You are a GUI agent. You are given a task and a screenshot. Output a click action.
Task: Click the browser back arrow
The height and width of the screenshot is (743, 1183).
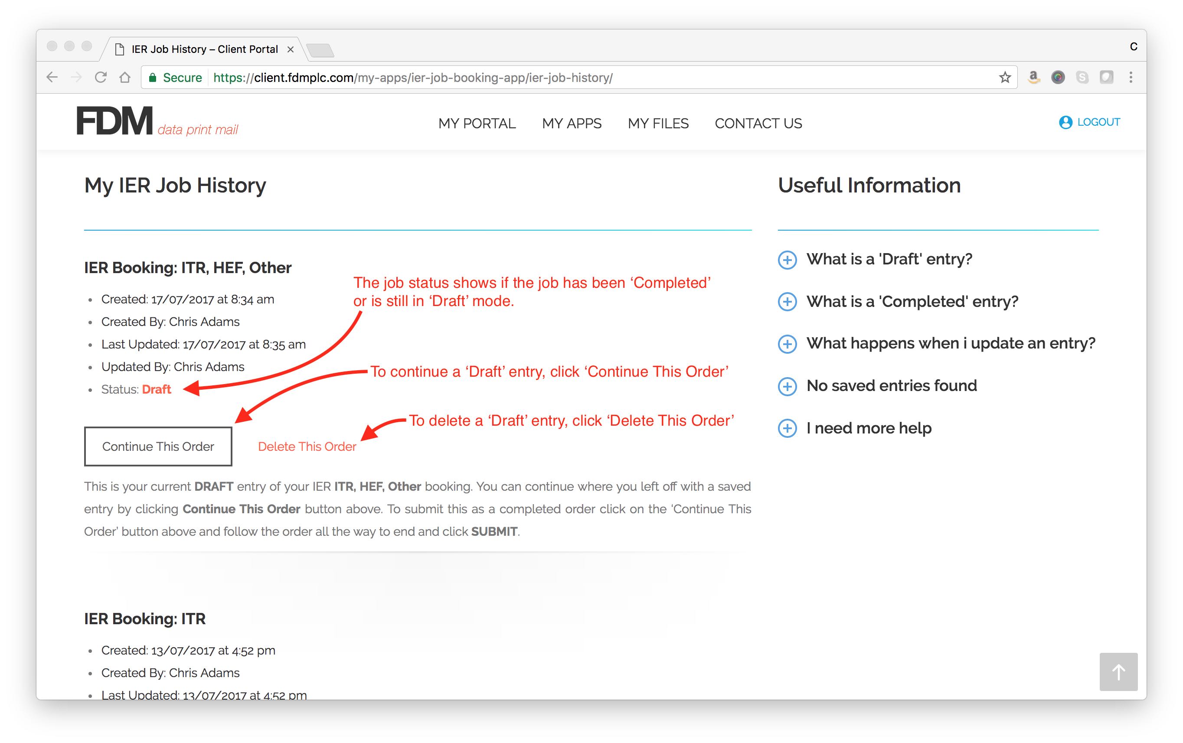[52, 77]
